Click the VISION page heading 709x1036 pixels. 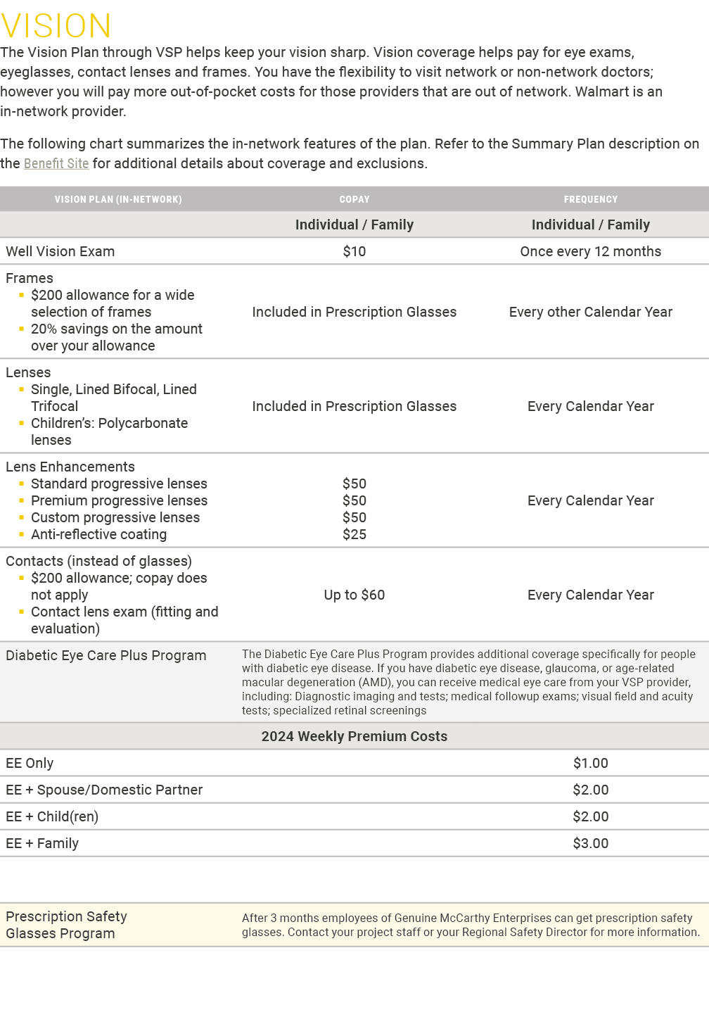click(56, 26)
